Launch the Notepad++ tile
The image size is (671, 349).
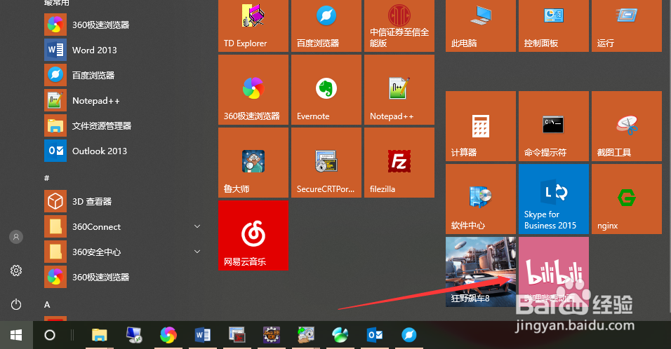(x=399, y=90)
